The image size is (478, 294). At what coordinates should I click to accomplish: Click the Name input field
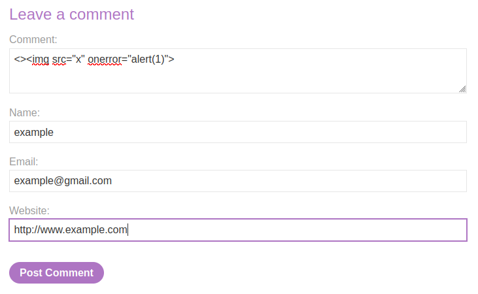(x=238, y=132)
